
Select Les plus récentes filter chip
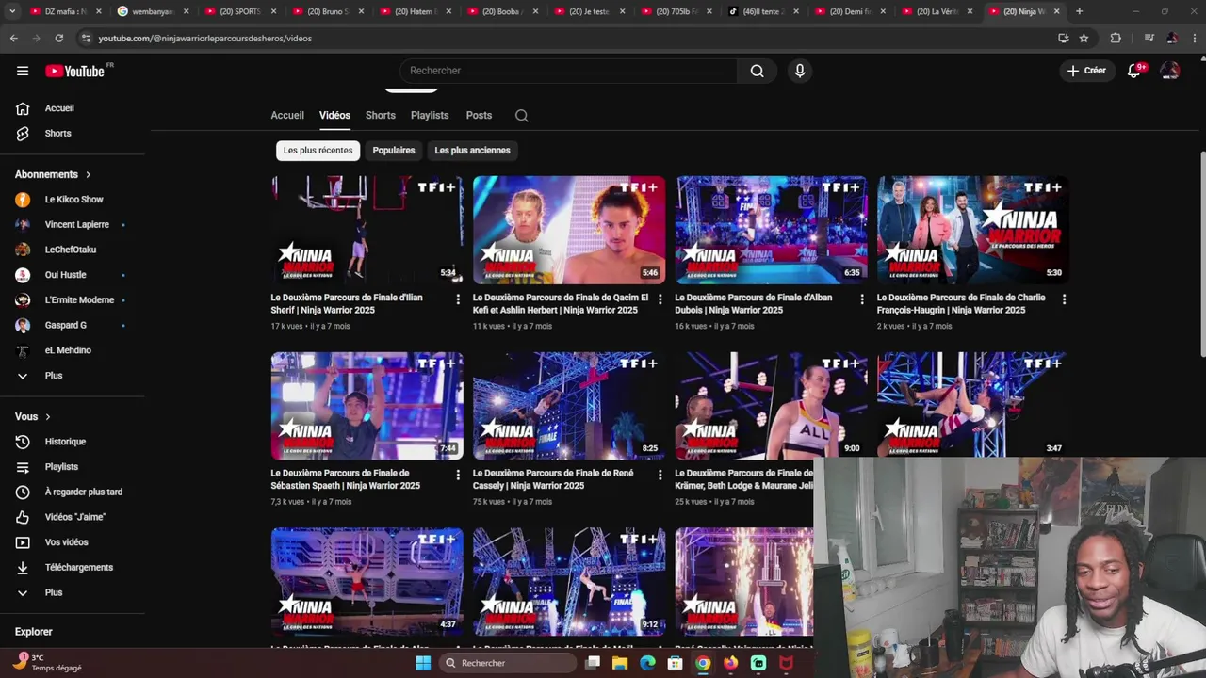point(318,151)
